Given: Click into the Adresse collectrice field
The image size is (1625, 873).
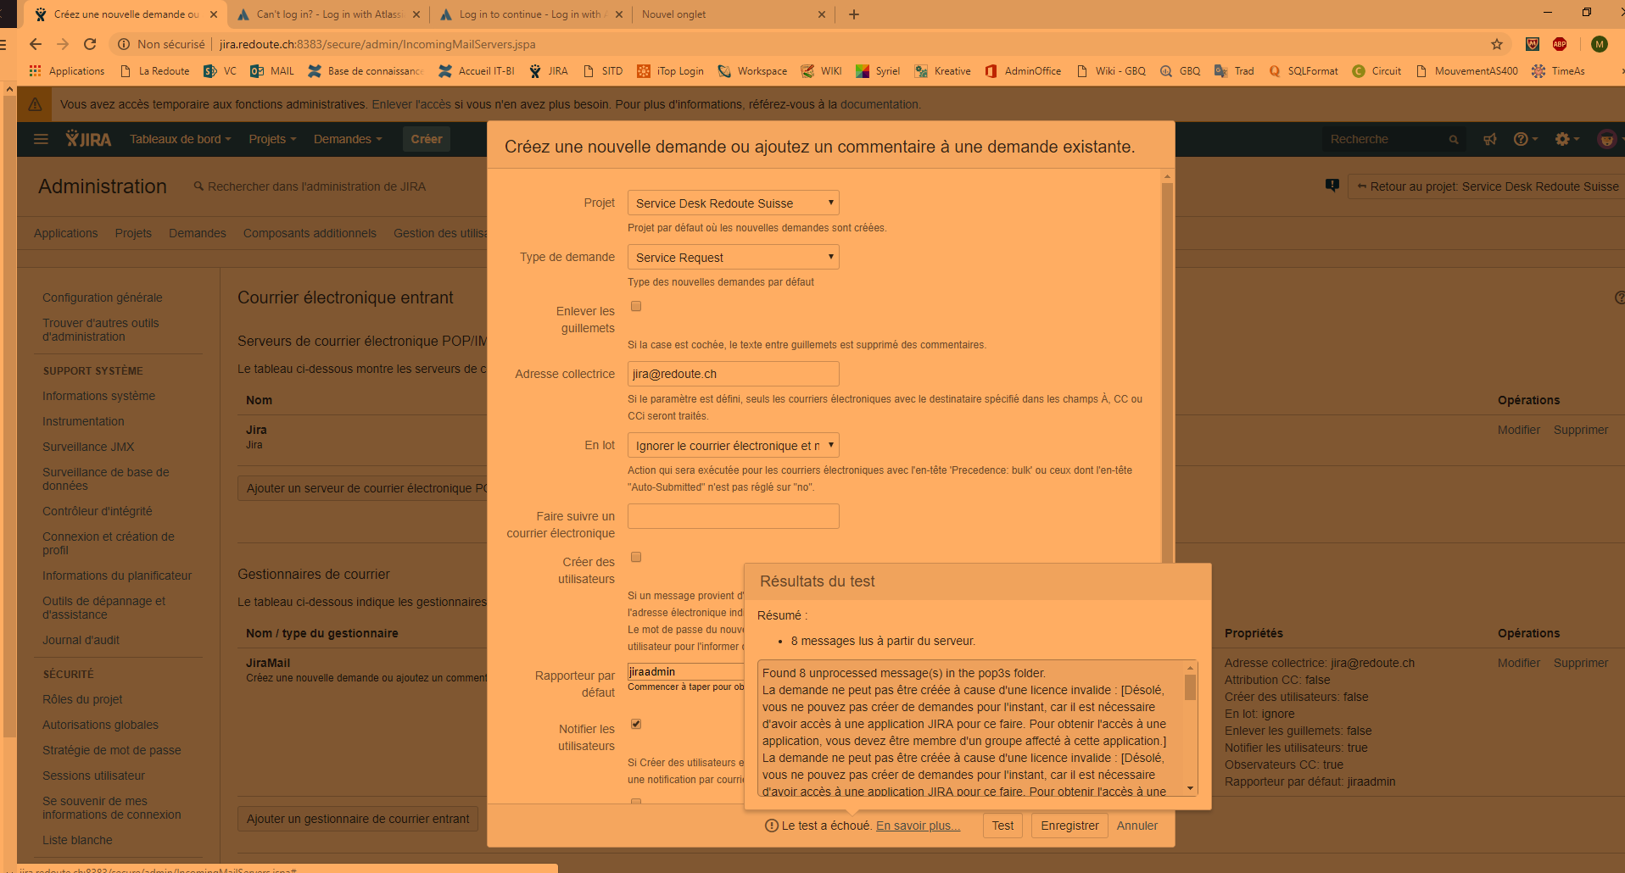Looking at the screenshot, I should (x=734, y=374).
